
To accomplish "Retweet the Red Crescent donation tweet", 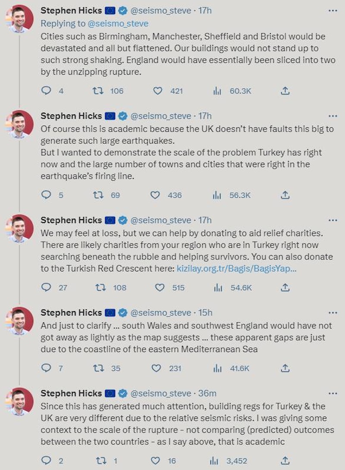I will tap(100, 287).
